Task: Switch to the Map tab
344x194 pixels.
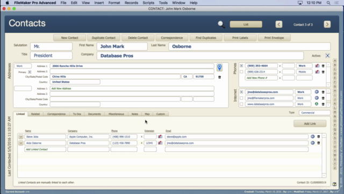Action: 147,114
